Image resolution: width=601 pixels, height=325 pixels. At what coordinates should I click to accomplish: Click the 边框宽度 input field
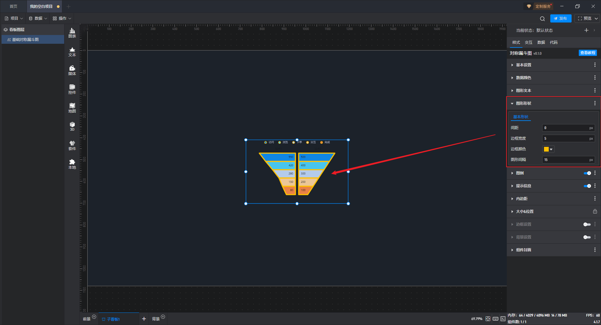(568, 138)
